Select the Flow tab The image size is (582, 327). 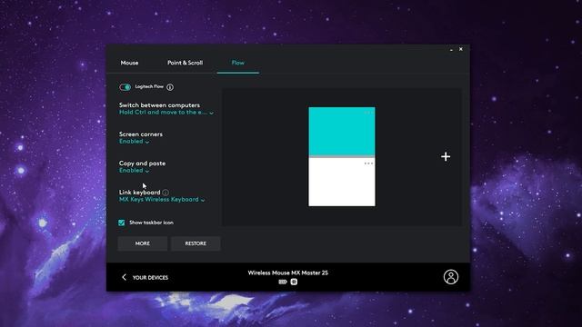(238, 63)
